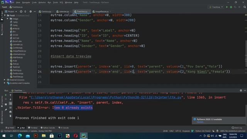The width and height of the screenshot is (247, 139).
Task: Open File Explorer from taskbar
Action: coord(44,136)
